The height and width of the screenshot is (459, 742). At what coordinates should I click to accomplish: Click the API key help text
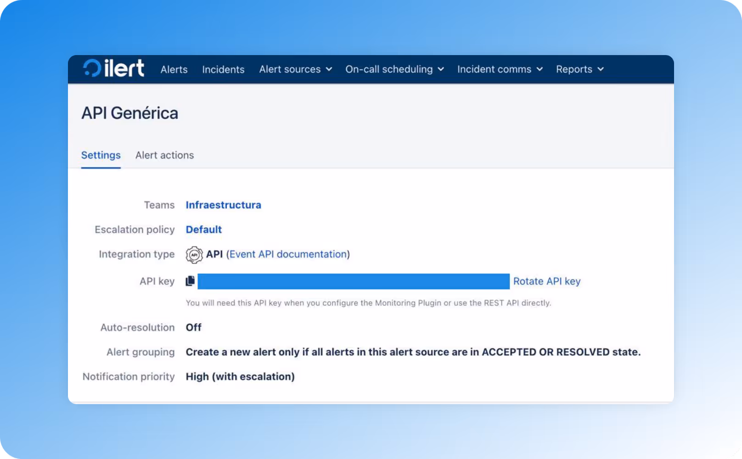coord(368,303)
